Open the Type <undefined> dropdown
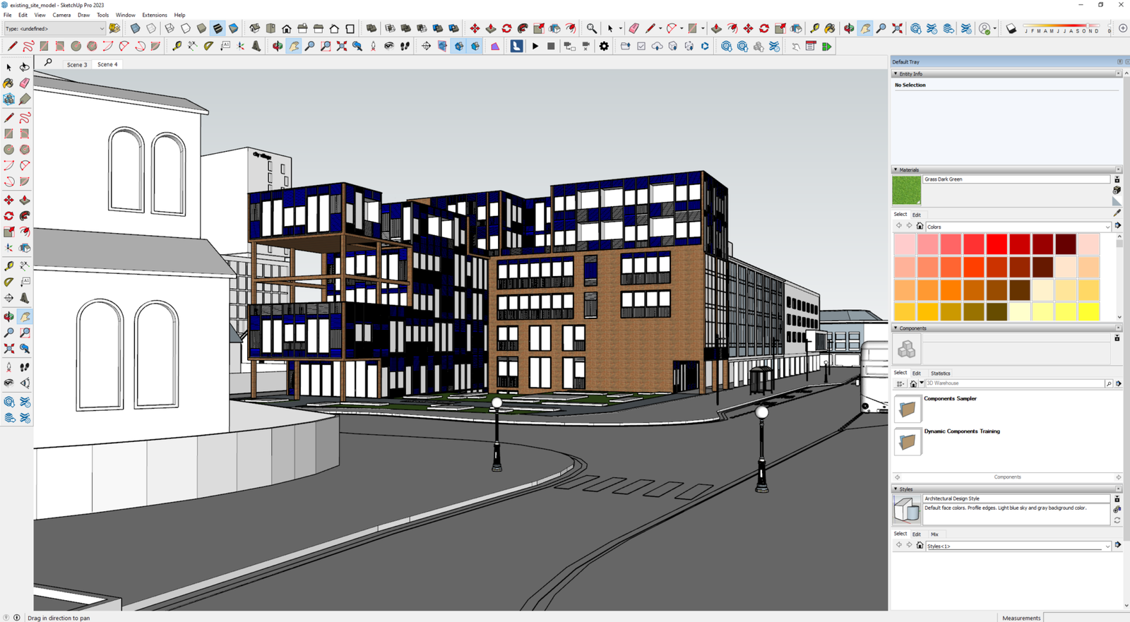 click(x=54, y=29)
